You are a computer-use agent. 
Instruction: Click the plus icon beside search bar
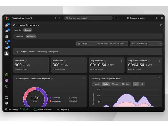click(x=116, y=18)
